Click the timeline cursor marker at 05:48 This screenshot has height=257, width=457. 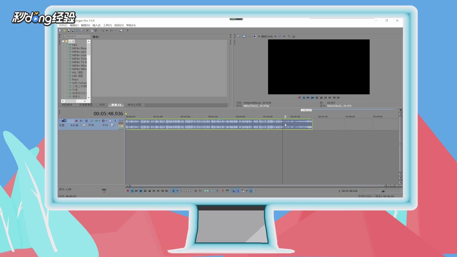(285, 117)
